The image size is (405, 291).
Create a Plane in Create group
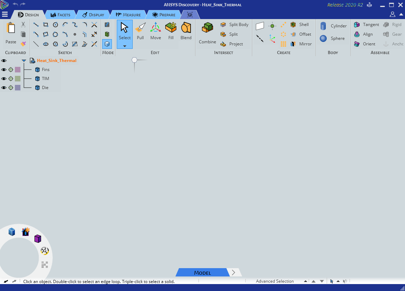260,26
